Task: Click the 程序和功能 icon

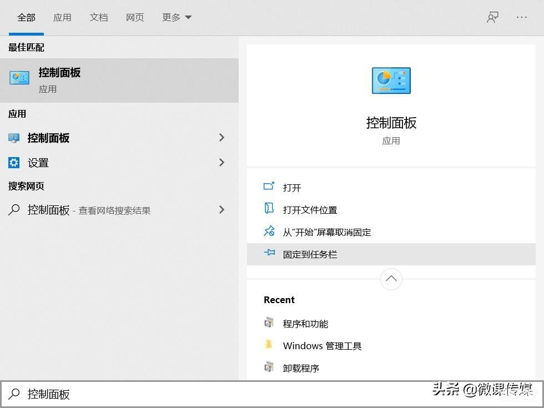Action: [269, 323]
